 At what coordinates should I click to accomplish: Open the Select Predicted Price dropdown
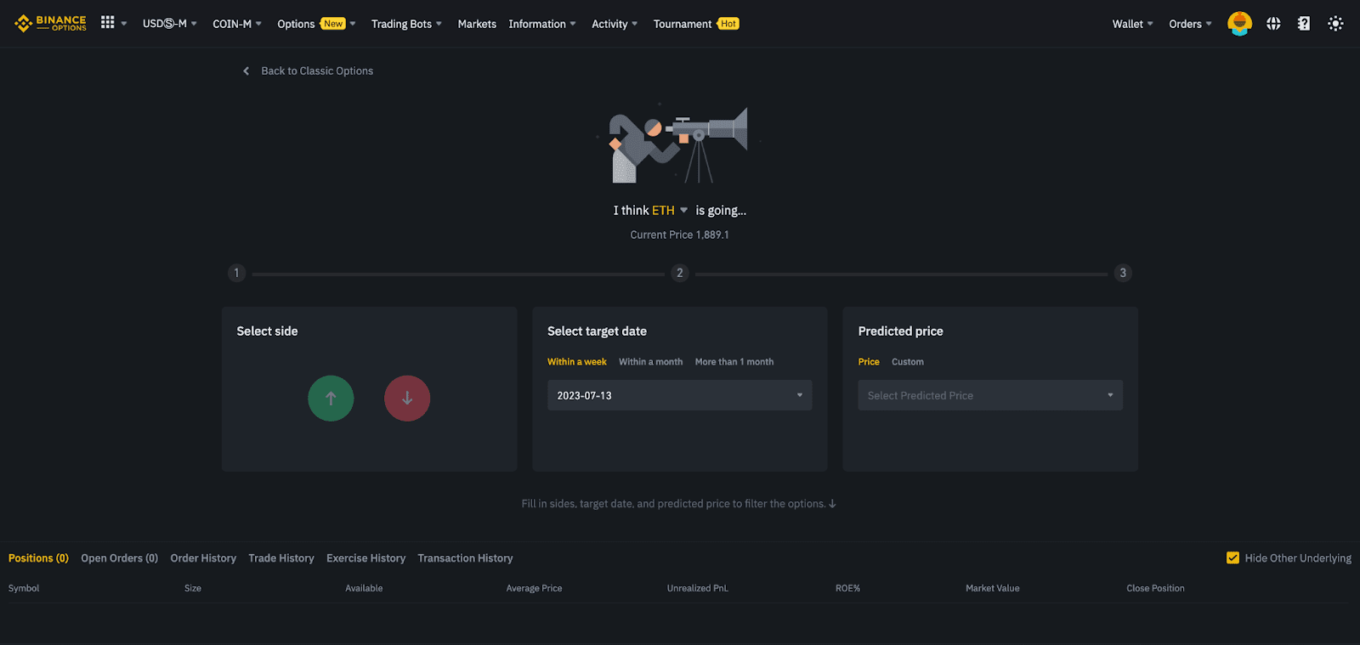pyautogui.click(x=990, y=395)
